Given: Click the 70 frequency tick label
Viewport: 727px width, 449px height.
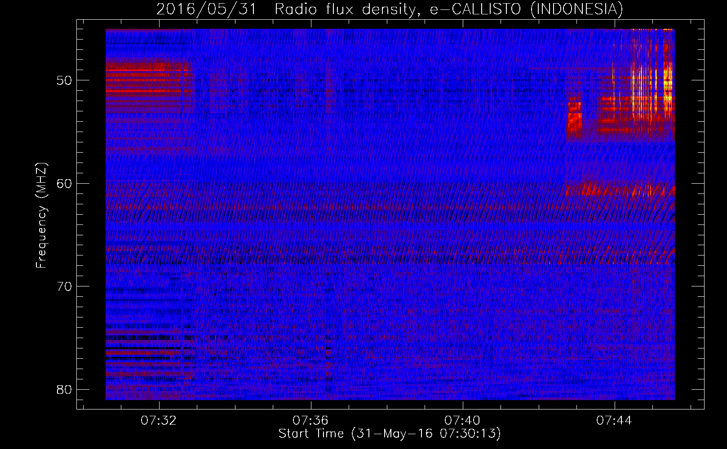Looking at the screenshot, I should click(x=65, y=286).
